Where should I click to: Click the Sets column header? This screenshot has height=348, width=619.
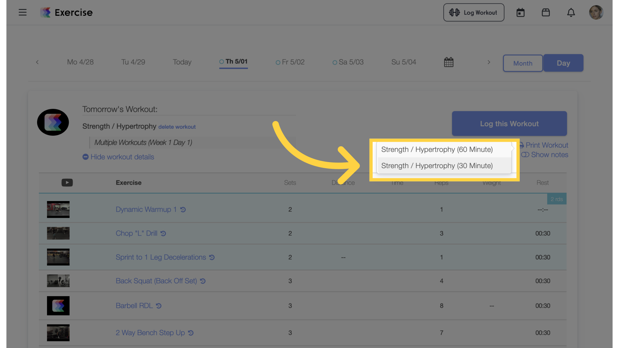(290, 183)
